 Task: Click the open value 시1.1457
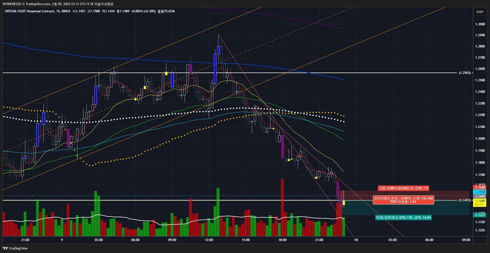(x=79, y=11)
